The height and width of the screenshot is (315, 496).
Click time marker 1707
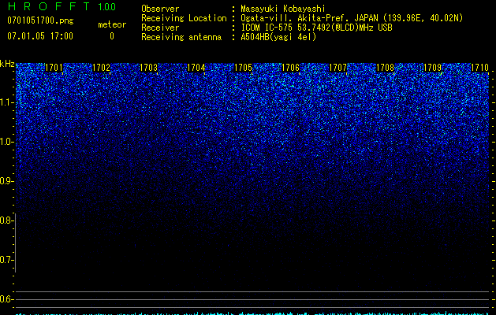(338, 68)
